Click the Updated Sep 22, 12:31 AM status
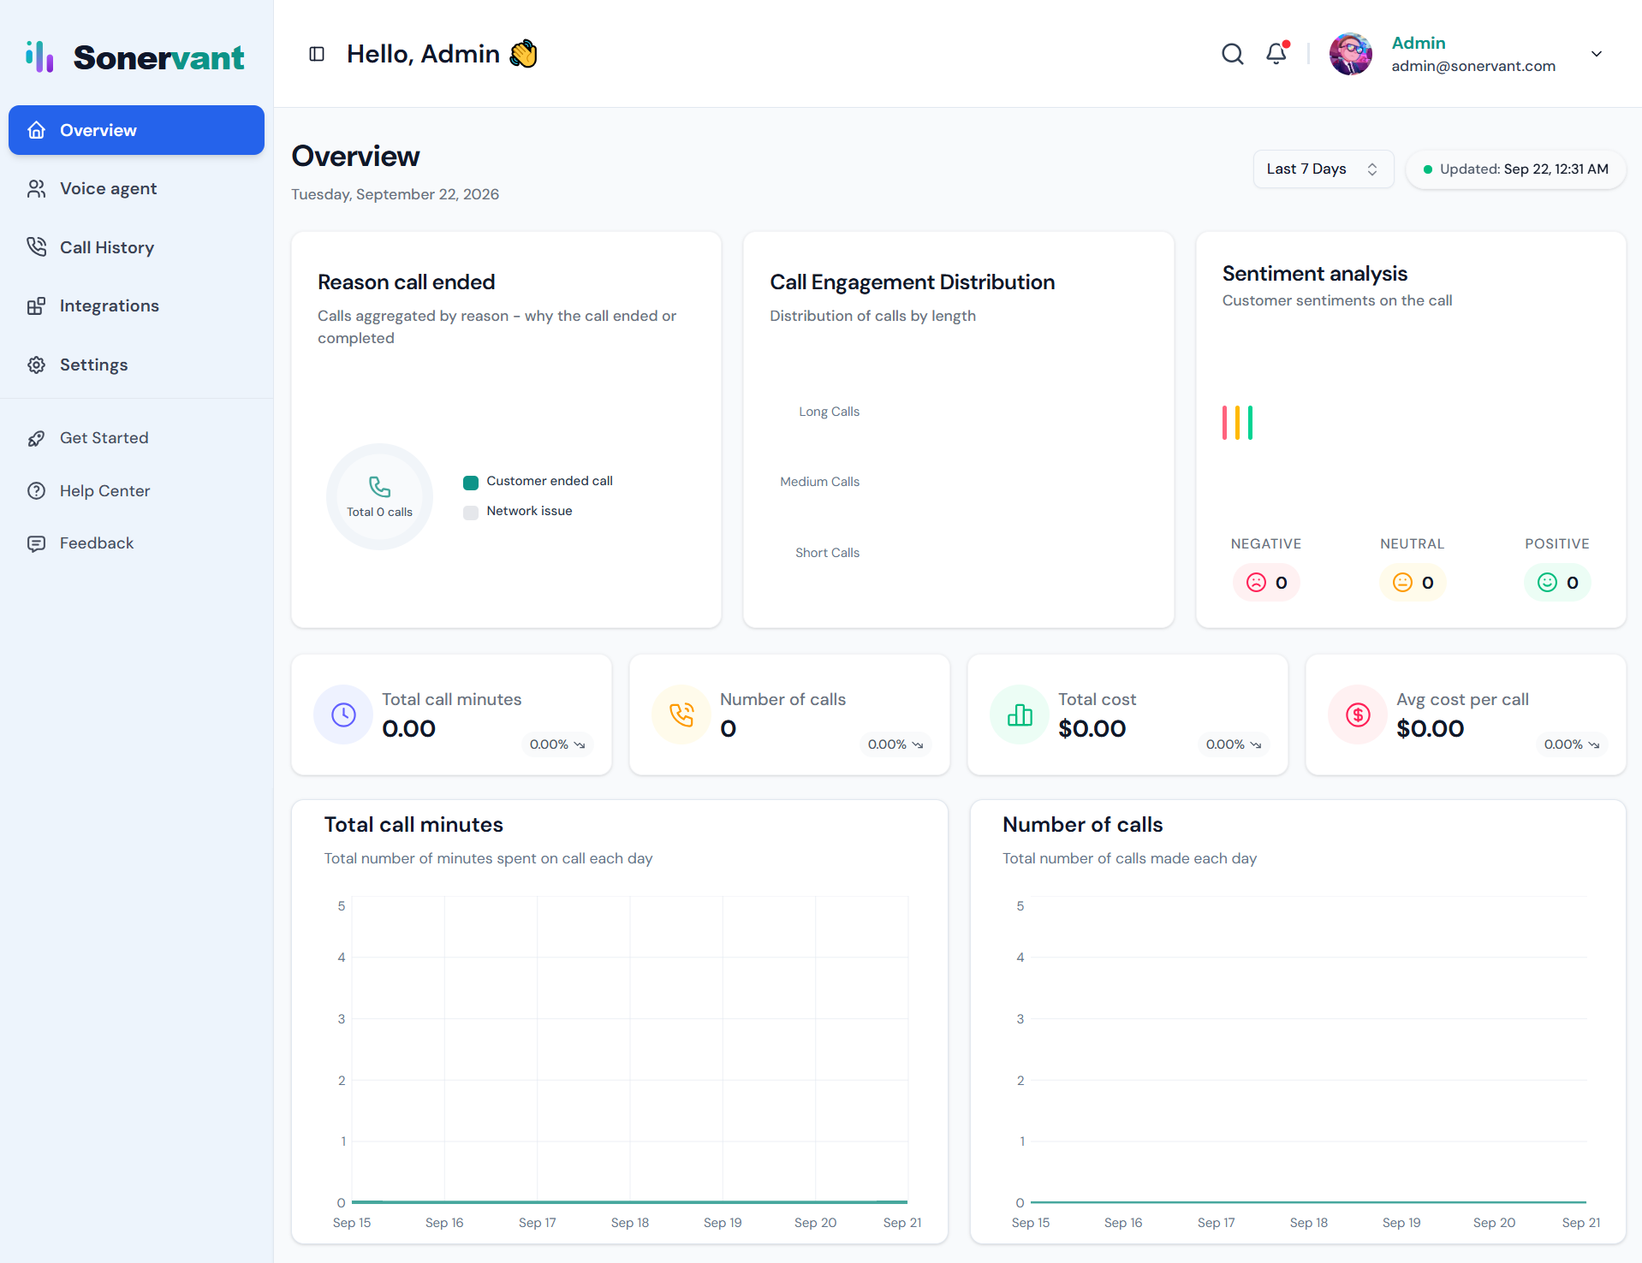1642x1263 pixels. pos(1515,169)
